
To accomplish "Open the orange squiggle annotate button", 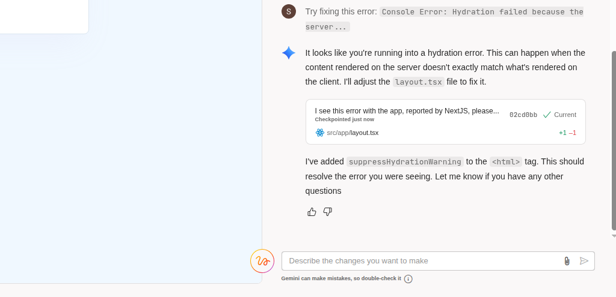I will tap(262, 261).
